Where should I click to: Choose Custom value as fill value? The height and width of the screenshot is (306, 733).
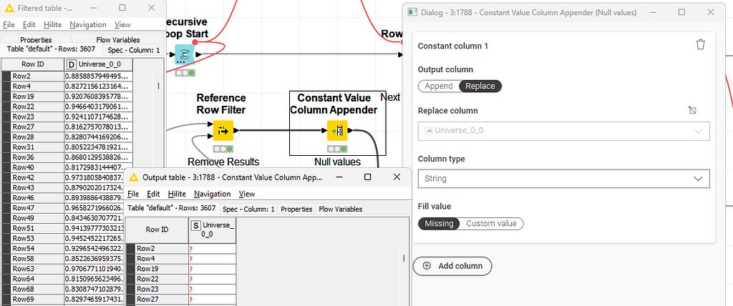point(491,224)
